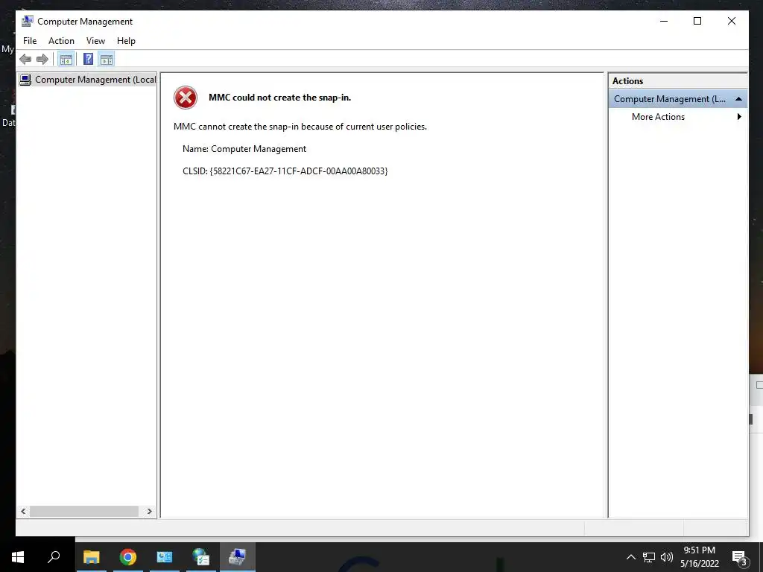Click the CLSID text line

[285, 171]
